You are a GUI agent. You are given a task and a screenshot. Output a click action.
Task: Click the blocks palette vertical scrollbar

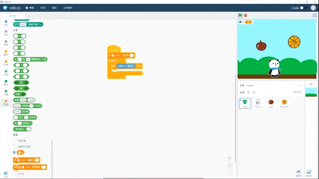pos(52,159)
